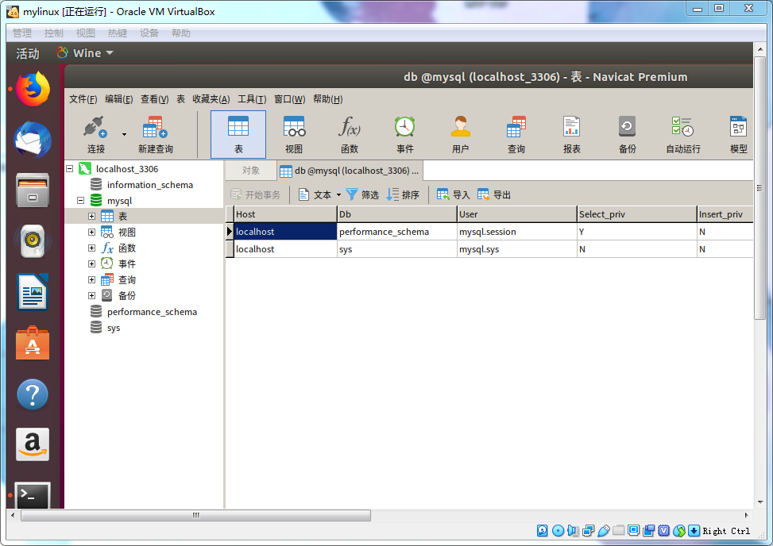Screen dimensions: 773x546
Task: Open the connection type dropdown arrow
Action: pos(124,134)
